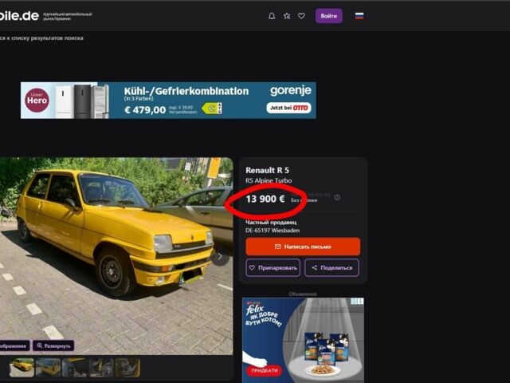Select third car thumbnail
The width and height of the screenshot is (510, 383).
tap(75, 367)
